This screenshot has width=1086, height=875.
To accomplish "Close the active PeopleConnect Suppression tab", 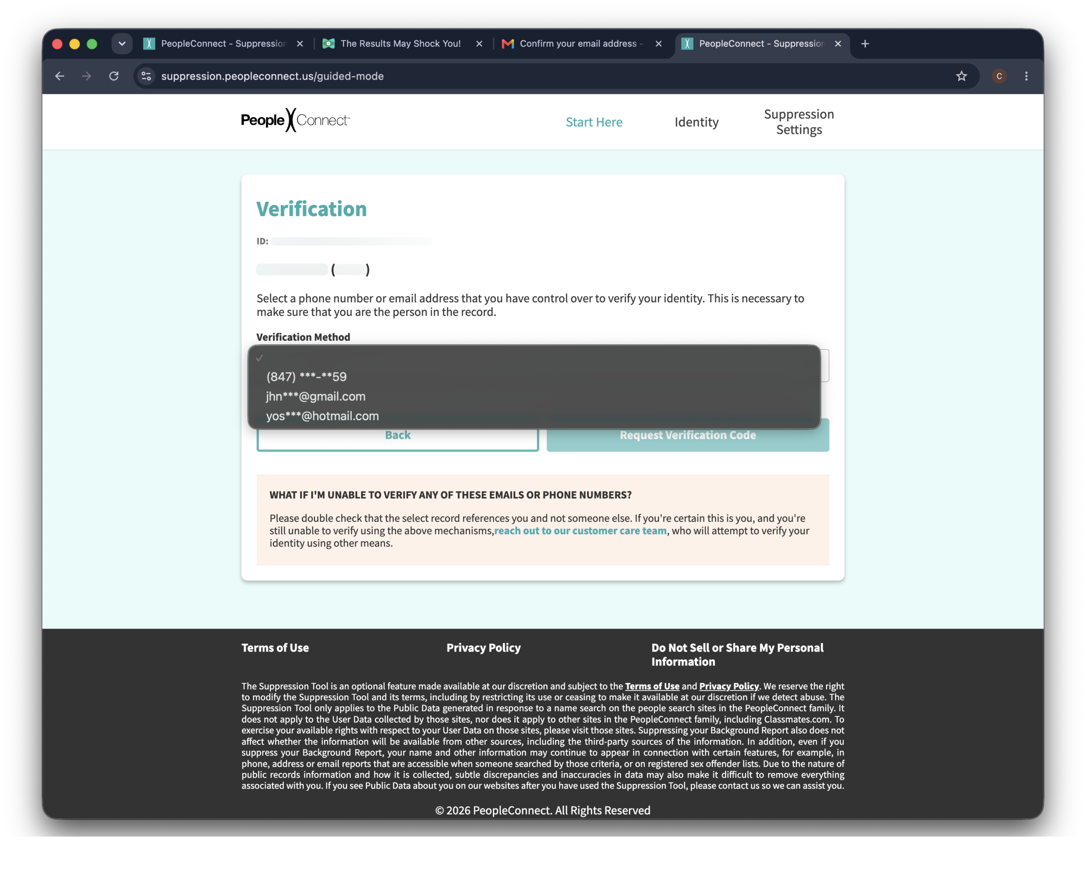I will coord(838,44).
